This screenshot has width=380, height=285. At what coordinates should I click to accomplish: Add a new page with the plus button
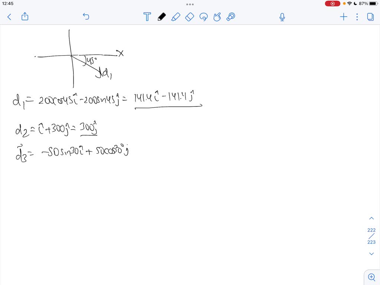click(x=343, y=17)
